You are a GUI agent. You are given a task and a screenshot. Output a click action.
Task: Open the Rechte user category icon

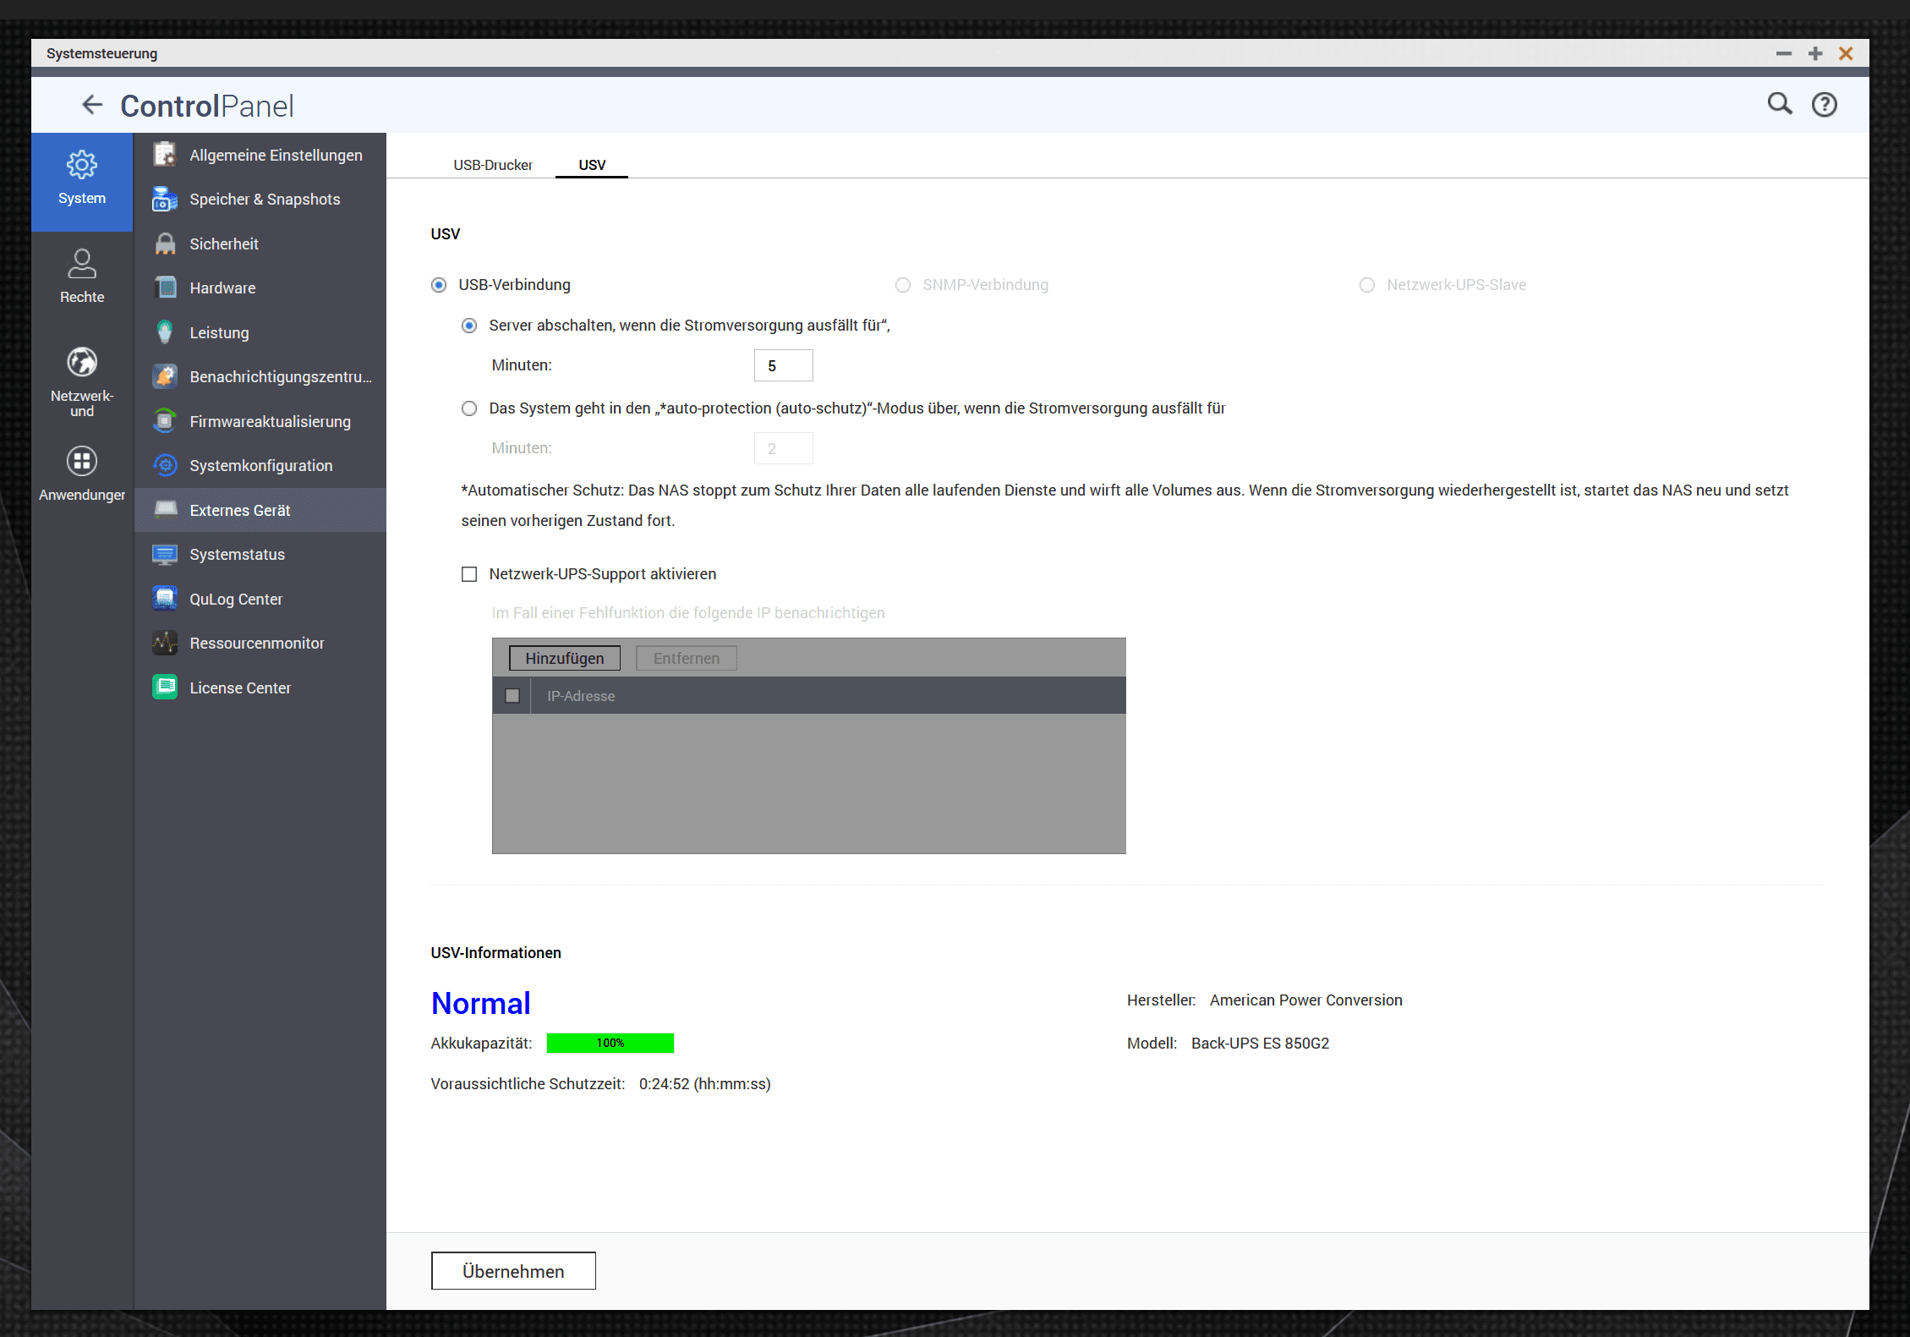pyautogui.click(x=82, y=264)
